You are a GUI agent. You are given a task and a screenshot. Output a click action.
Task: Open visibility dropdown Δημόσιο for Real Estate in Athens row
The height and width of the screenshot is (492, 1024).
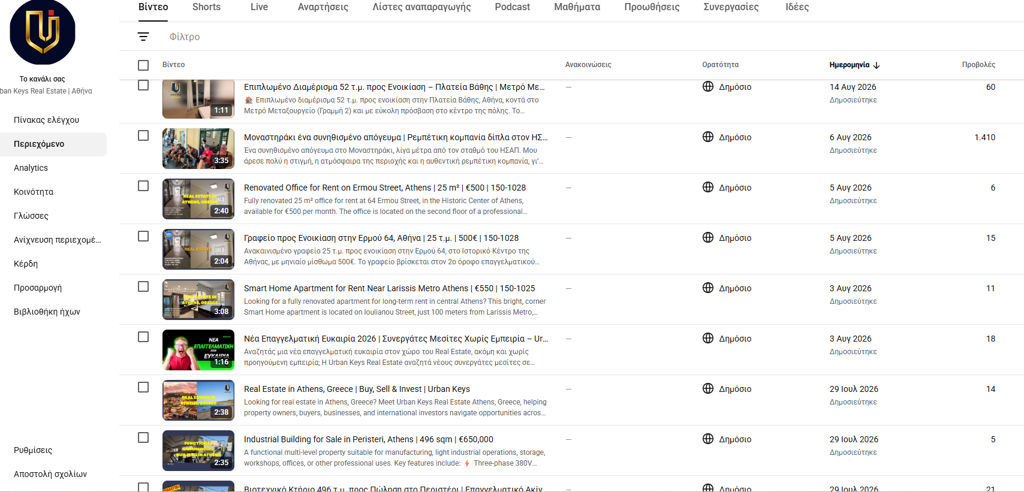(x=735, y=389)
